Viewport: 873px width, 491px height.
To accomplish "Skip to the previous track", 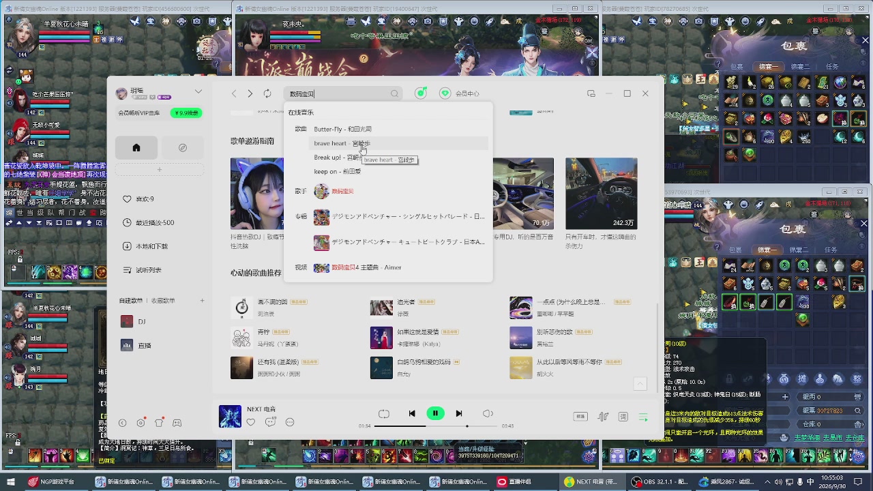I will pos(412,413).
